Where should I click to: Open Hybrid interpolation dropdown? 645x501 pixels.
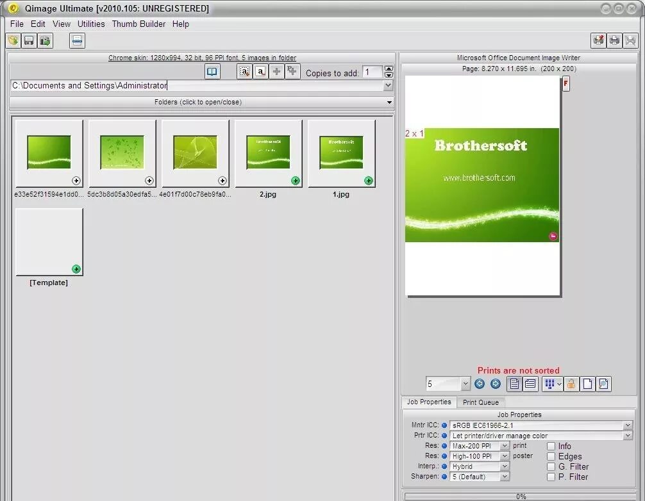pyautogui.click(x=505, y=466)
